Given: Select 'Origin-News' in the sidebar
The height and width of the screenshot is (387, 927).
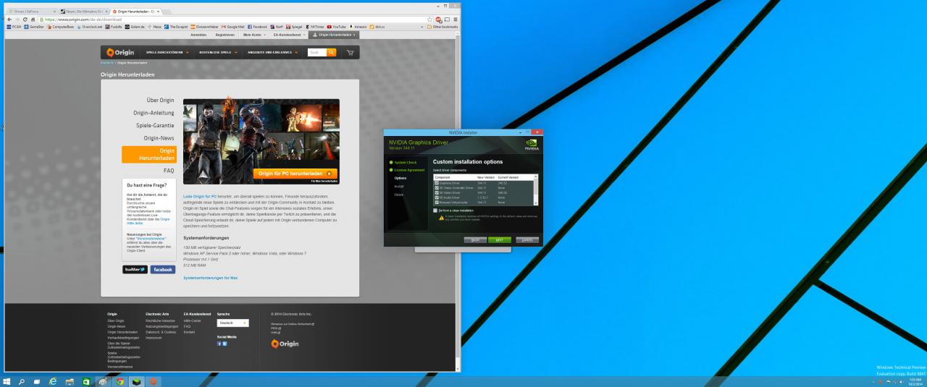Looking at the screenshot, I should tap(159, 137).
